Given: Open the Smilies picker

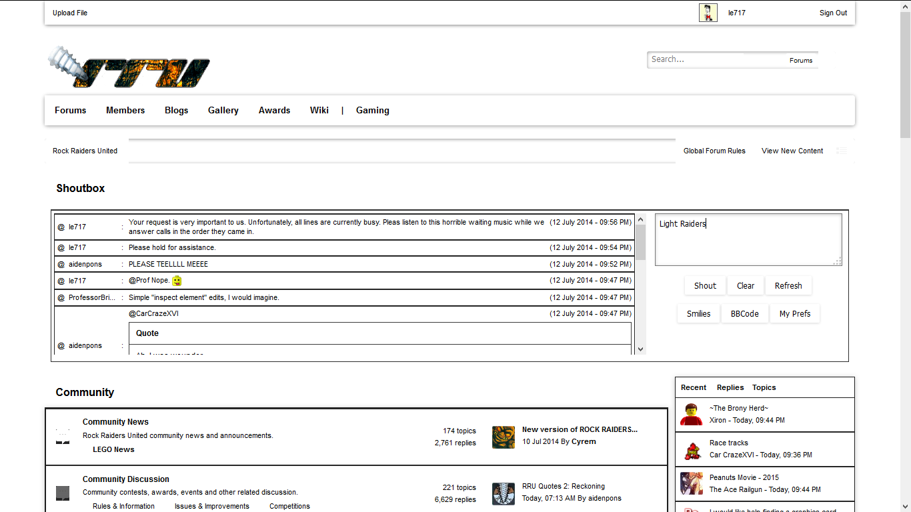Looking at the screenshot, I should (699, 314).
